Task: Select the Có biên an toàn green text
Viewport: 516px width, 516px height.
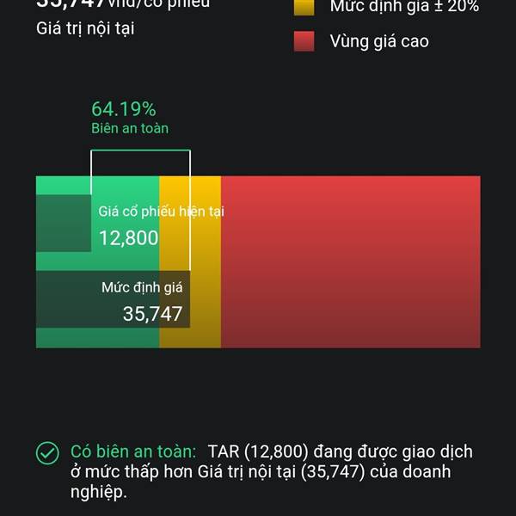Action: tap(133, 451)
